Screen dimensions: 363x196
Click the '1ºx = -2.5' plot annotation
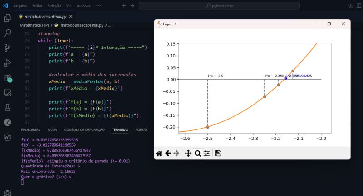tap(215, 76)
